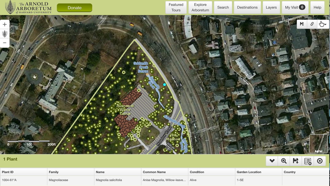Screen dimensions: 330x186
Task: Click the 1-SE garden location cell
Action: [258, 180]
